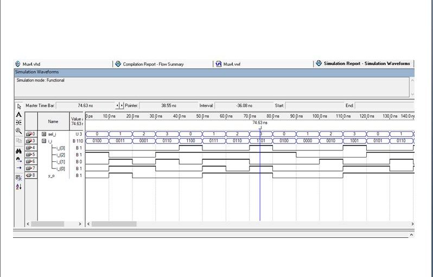Screen dimensions: 433x277
Task: Select the text annotation tool
Action: click(18, 115)
